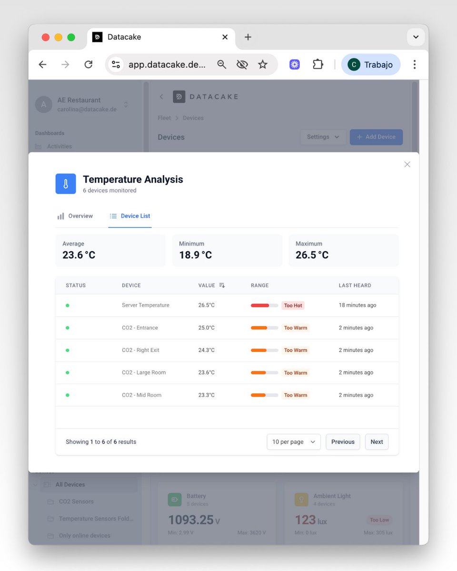Open the tab search dropdown arrow
457x571 pixels.
[x=416, y=37]
